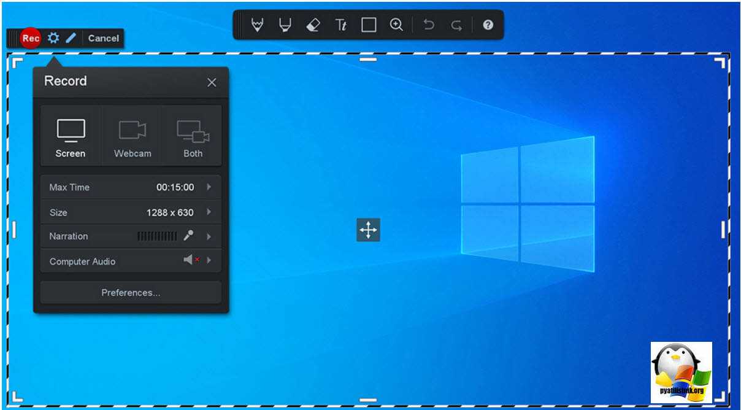Click the zoom magnifier tool
741x410 pixels.
tap(397, 25)
